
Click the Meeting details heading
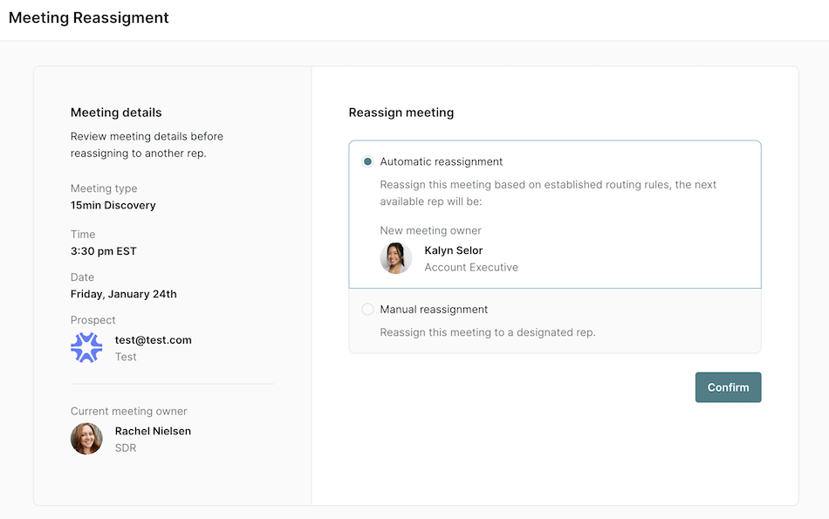(116, 113)
